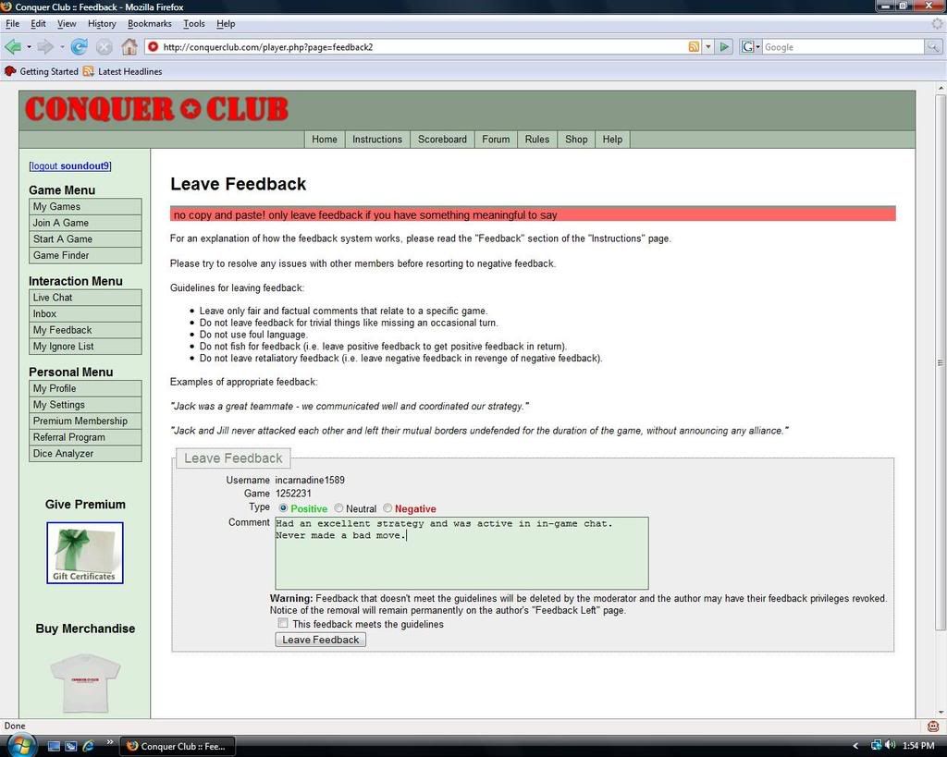Viewport: 947px width, 757px height.
Task: Open the browser Help menu
Action: 226,23
